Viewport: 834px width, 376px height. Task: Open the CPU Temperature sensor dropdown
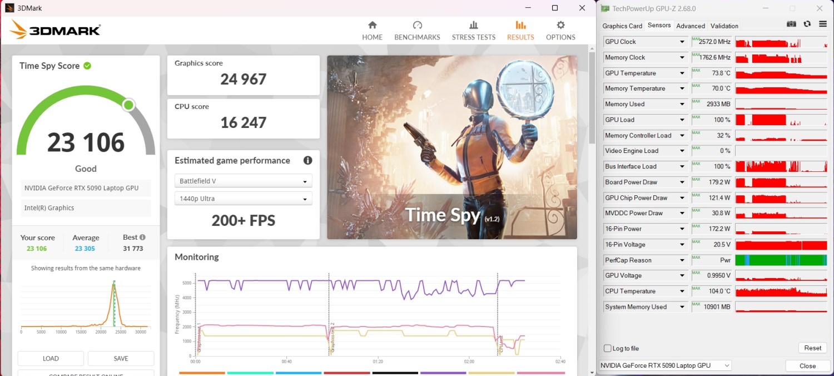pos(682,291)
